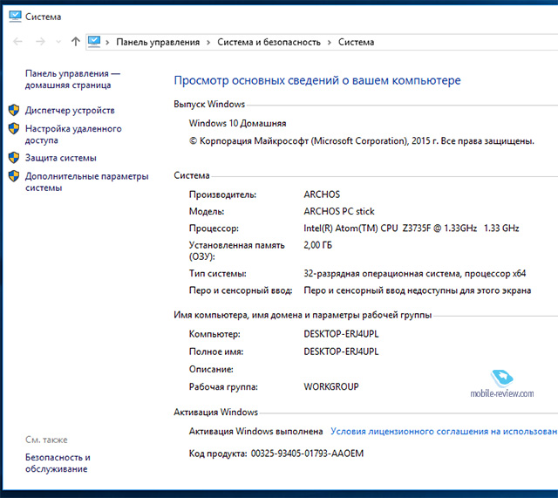
Task: Click the Описание: label
Action: 211,369
